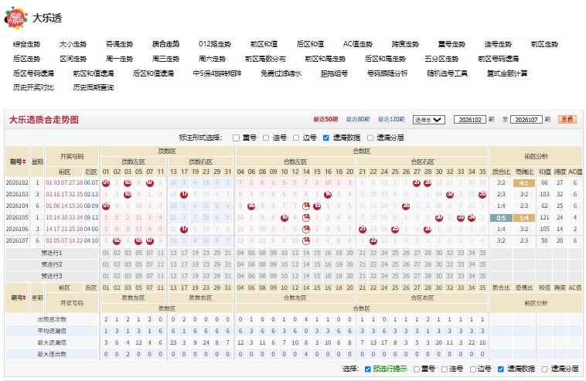Select number 14 in 预选行1
This screenshot has height=381, width=586.
click(x=306, y=253)
